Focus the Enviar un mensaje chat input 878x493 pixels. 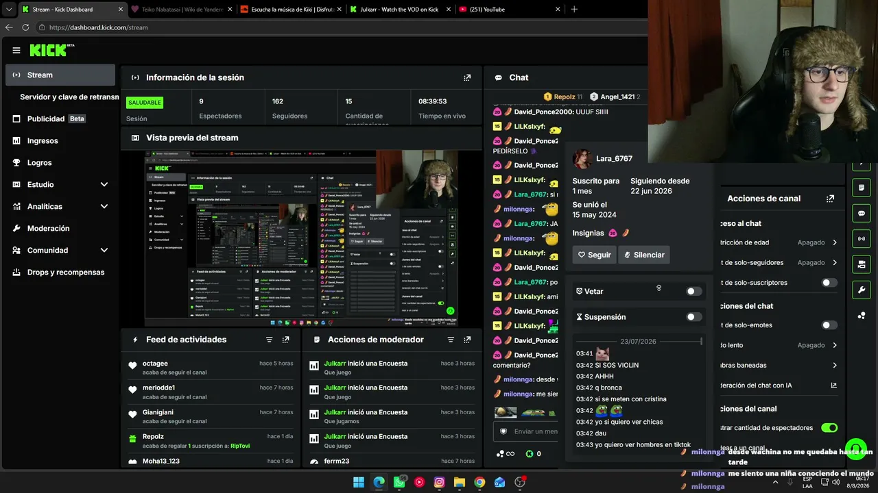click(535, 431)
